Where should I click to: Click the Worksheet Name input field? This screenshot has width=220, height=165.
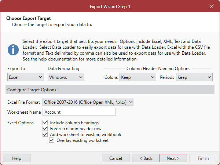click(x=79, y=112)
